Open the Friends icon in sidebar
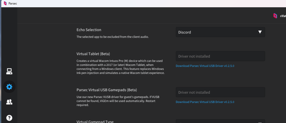Image resolution: width=286 pixels, height=123 pixels. click(x=9, y=102)
